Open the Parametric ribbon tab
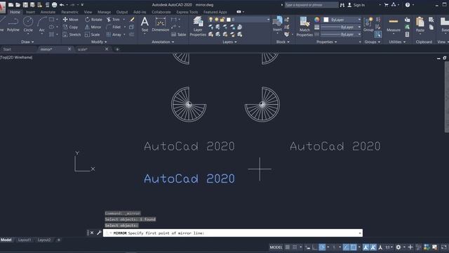This screenshot has height=253, width=449. point(69,12)
